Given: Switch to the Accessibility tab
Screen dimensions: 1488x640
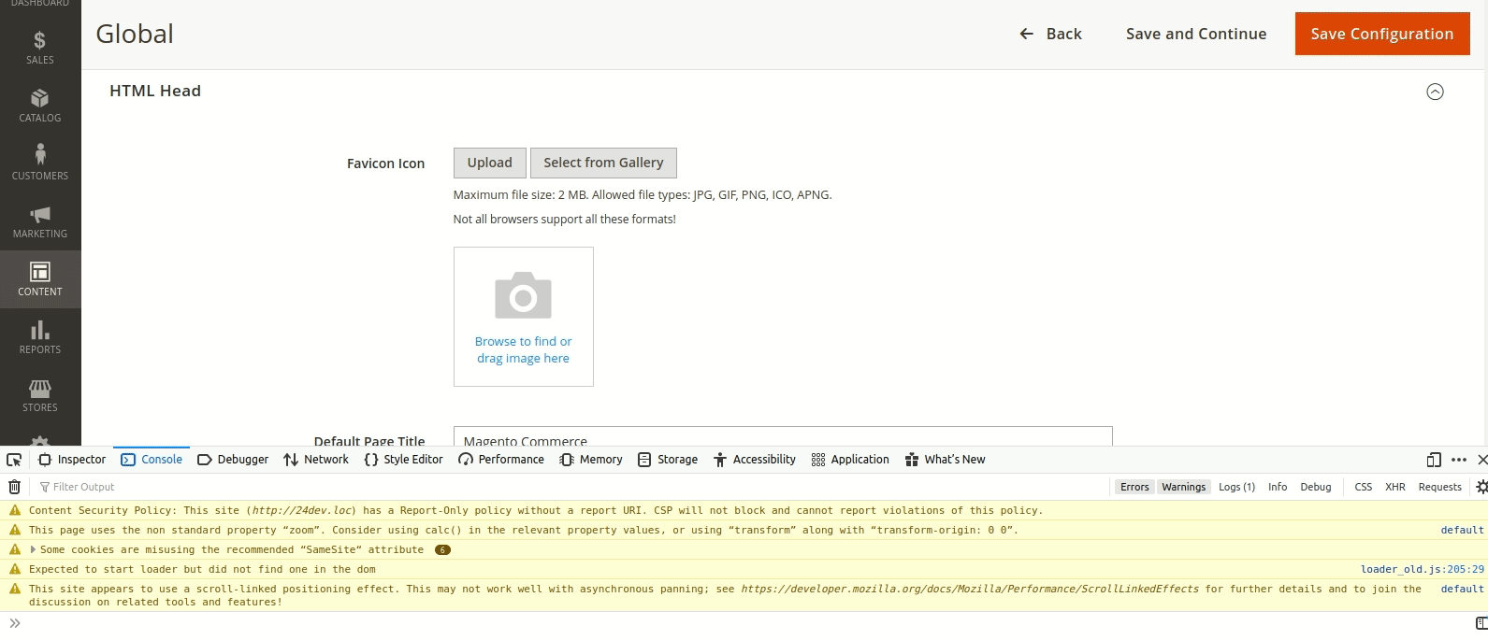Looking at the screenshot, I should (x=755, y=460).
